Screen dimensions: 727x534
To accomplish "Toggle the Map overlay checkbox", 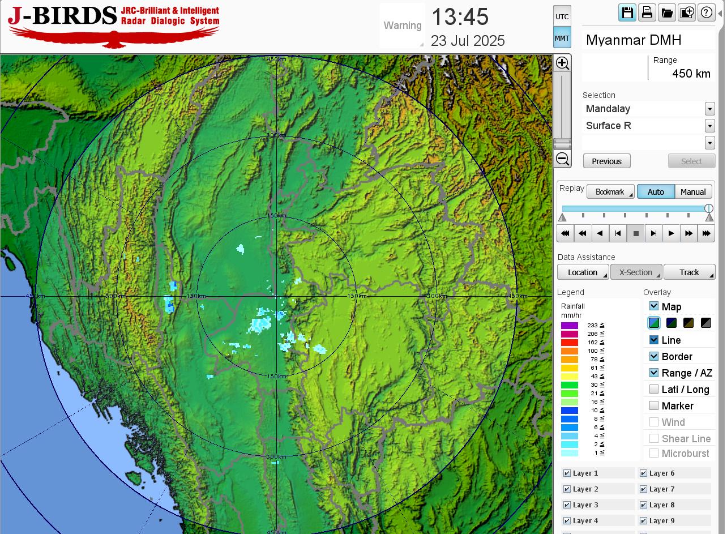I will click(x=654, y=306).
